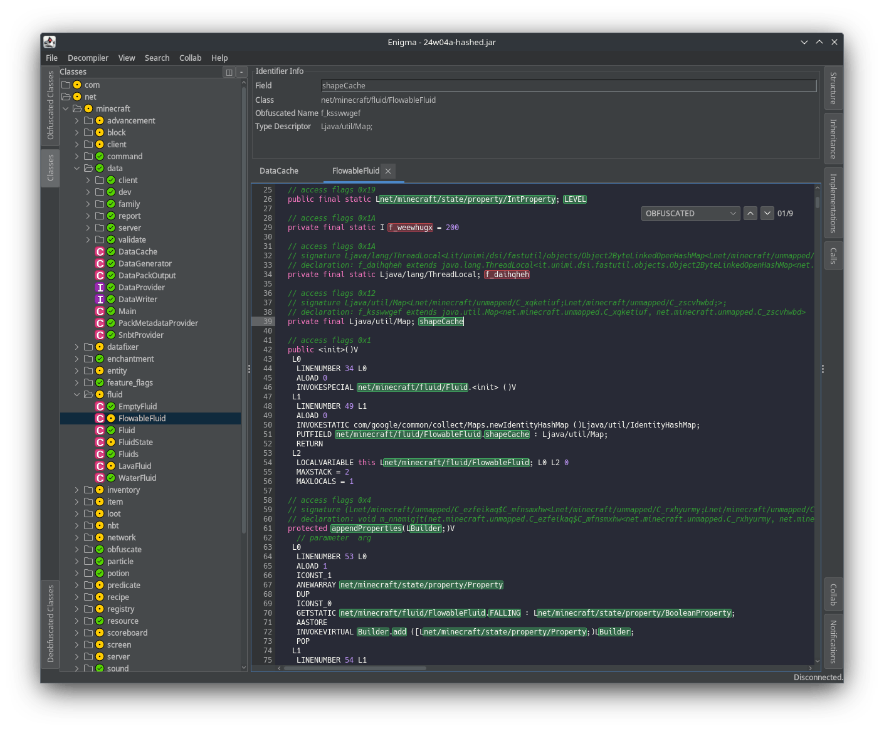Image resolution: width=884 pixels, height=731 pixels.
Task: Open the Decompiler menu
Action: pos(88,58)
